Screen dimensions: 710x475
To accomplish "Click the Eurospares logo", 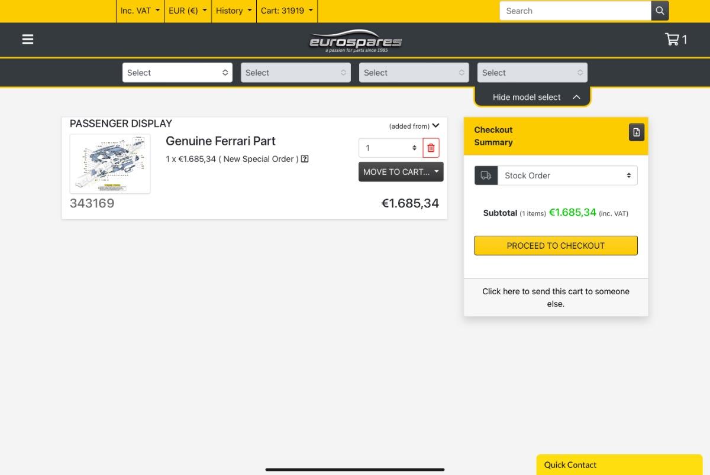I will 355,41.
